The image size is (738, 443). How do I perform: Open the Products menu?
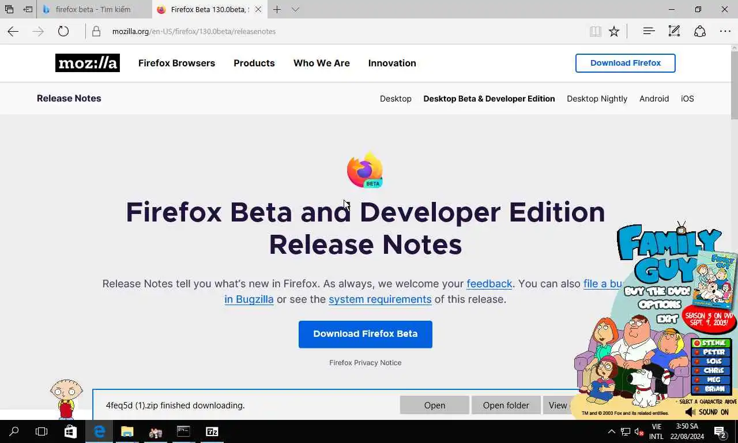tap(254, 63)
